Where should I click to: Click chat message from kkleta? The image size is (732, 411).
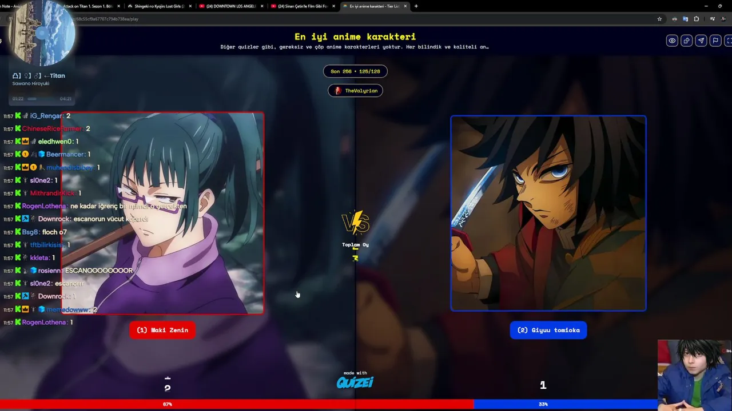[29, 257]
